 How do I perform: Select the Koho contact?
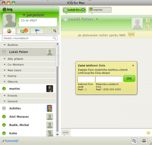(28, 133)
